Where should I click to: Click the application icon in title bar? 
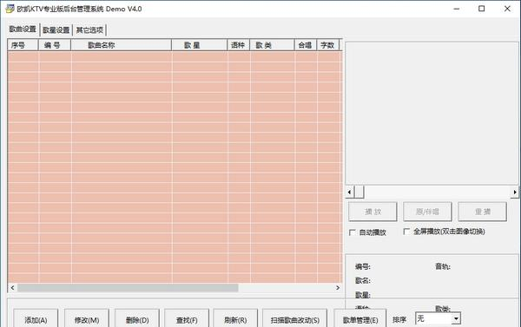point(10,9)
